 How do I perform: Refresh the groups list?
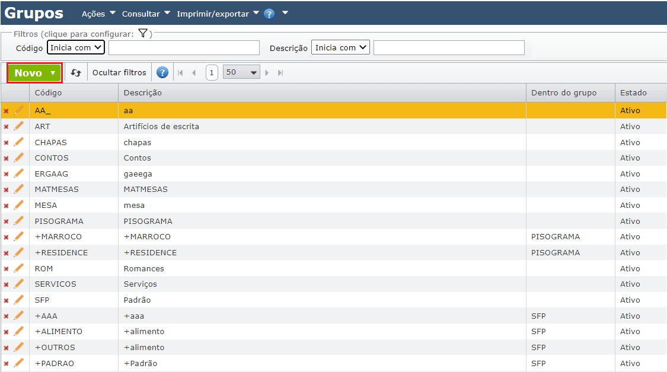tap(75, 73)
